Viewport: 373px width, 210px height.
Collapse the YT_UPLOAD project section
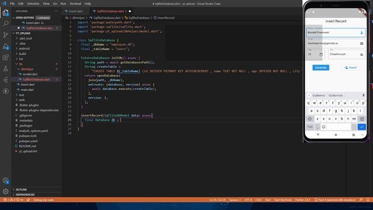pos(23,33)
